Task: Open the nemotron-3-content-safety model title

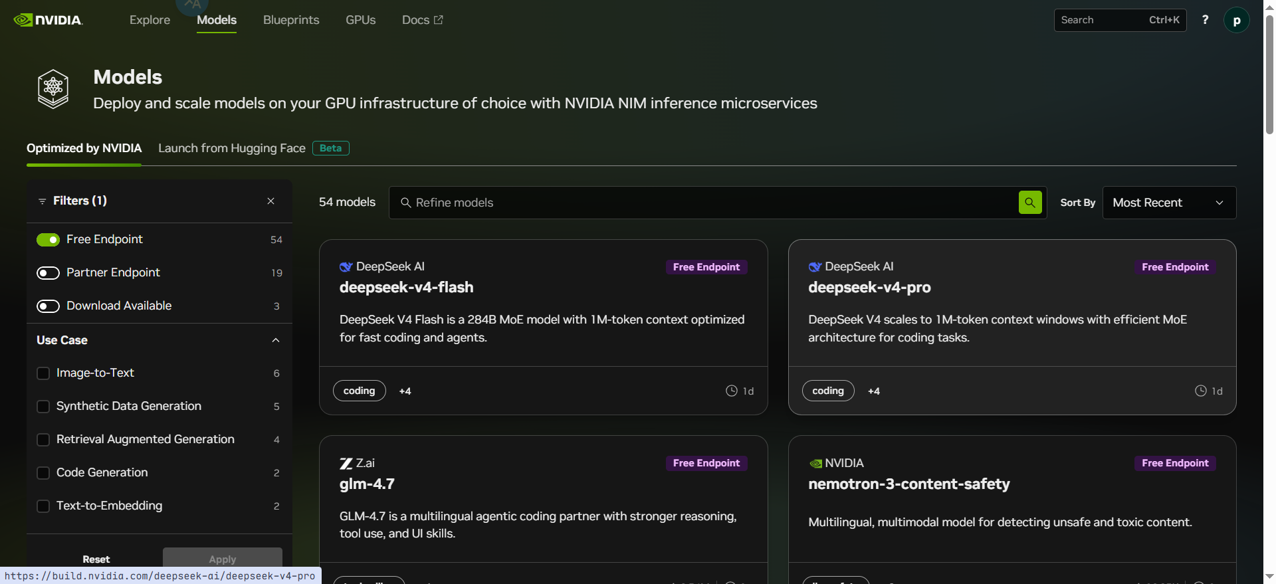Action: [x=908, y=484]
